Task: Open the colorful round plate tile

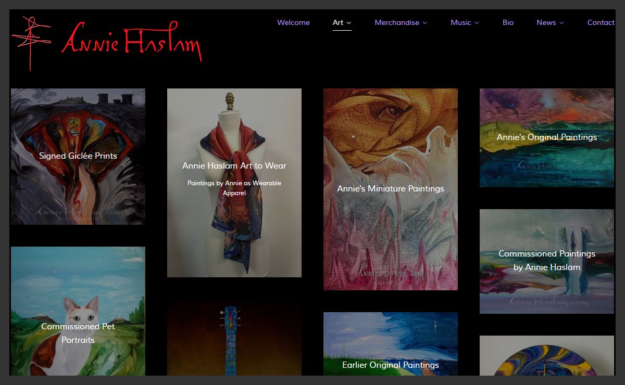Action: [x=547, y=355]
